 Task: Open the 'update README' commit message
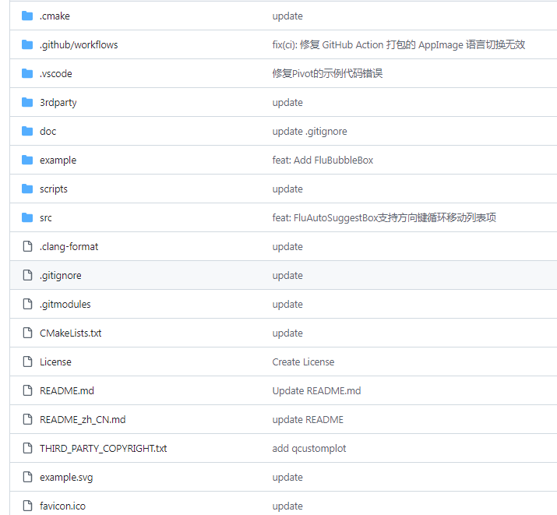point(308,420)
